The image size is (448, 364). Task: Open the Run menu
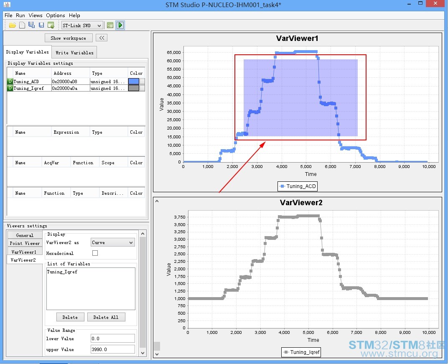point(20,15)
